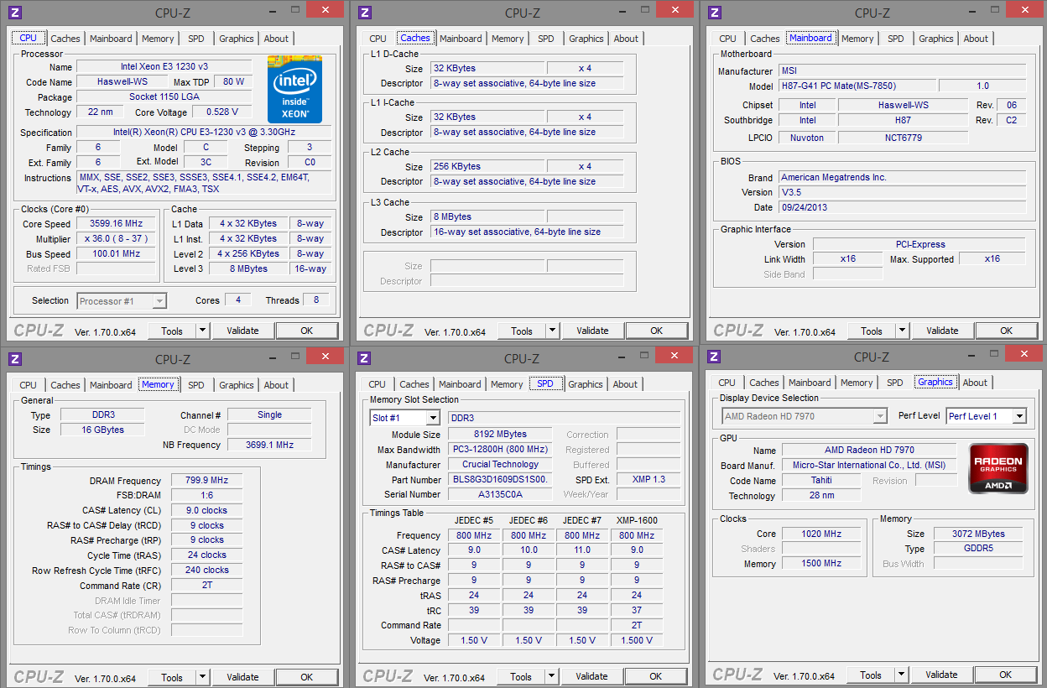The height and width of the screenshot is (688, 1047).
Task: Click the Serial Number A3135C0A
Action: click(x=500, y=495)
